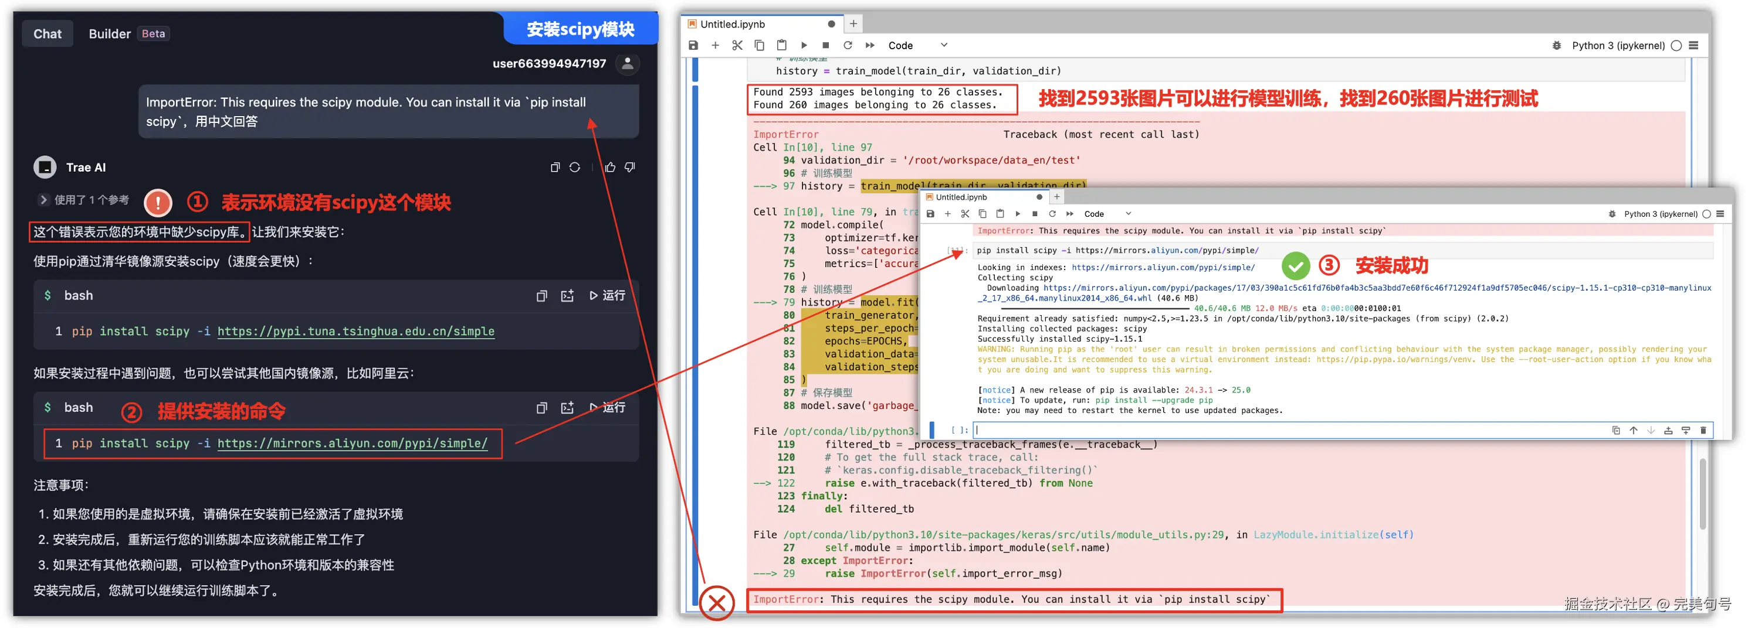Copy the Trae AI response
Screen dimensions: 1748x628
pos(555,168)
